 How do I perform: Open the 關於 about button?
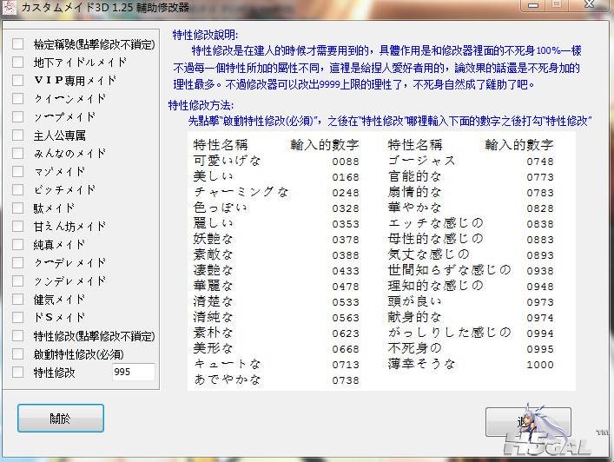pos(61,419)
